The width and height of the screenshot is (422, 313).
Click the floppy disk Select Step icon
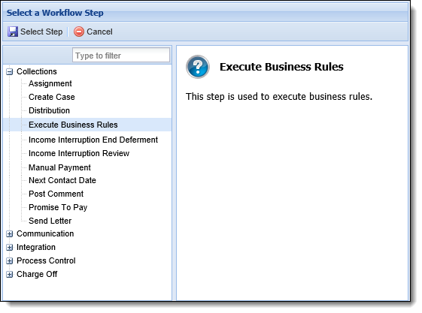coord(13,32)
